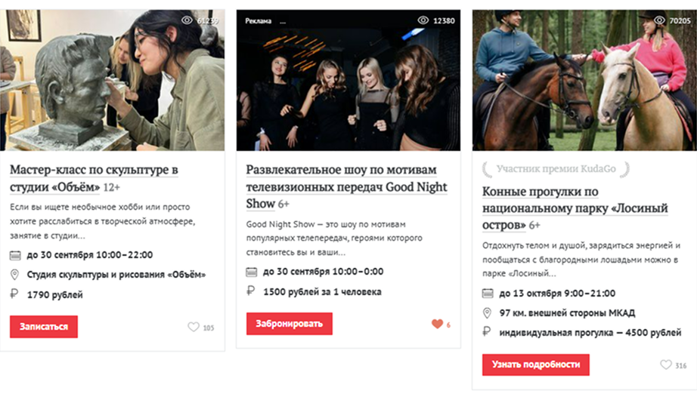The width and height of the screenshot is (697, 400).
Task: Like the sculpture master-class card heart icon
Action: point(194,328)
